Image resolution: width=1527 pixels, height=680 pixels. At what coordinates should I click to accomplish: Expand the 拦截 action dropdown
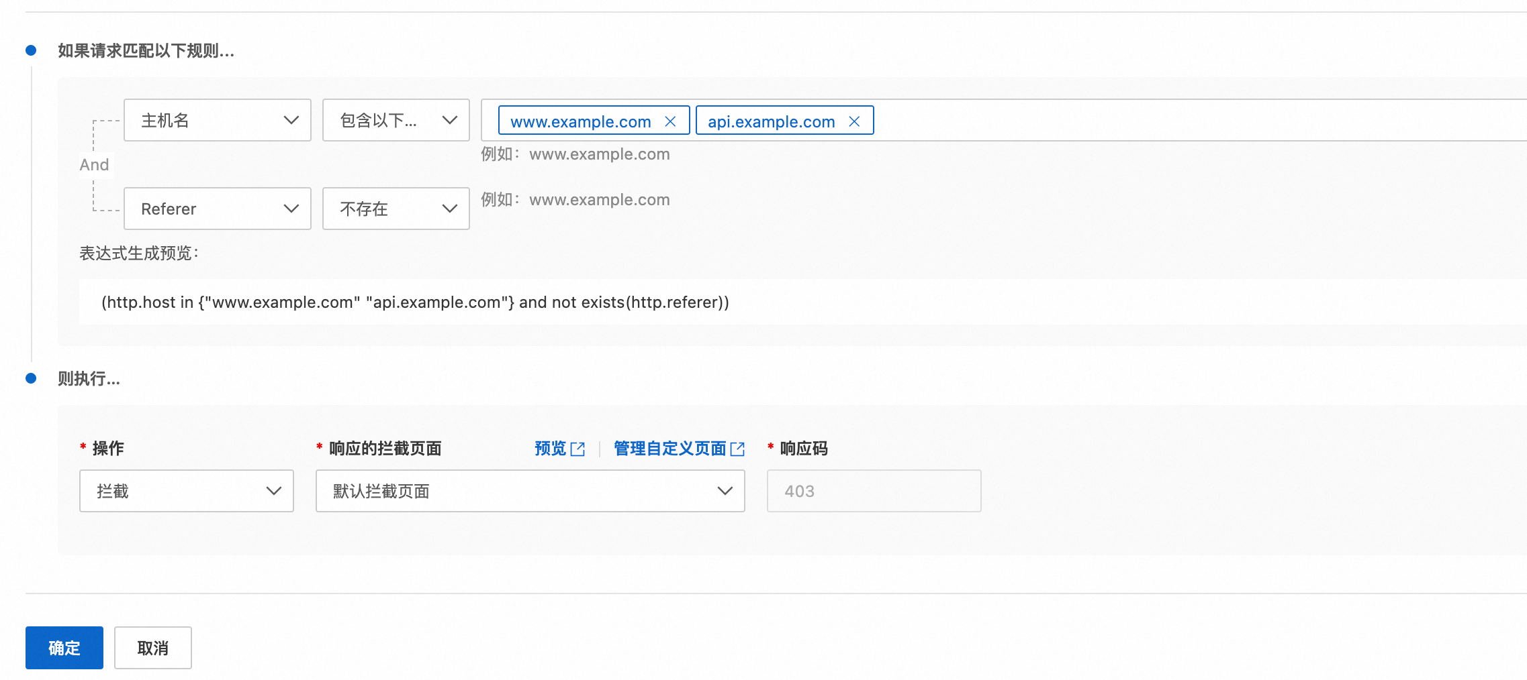click(x=187, y=491)
